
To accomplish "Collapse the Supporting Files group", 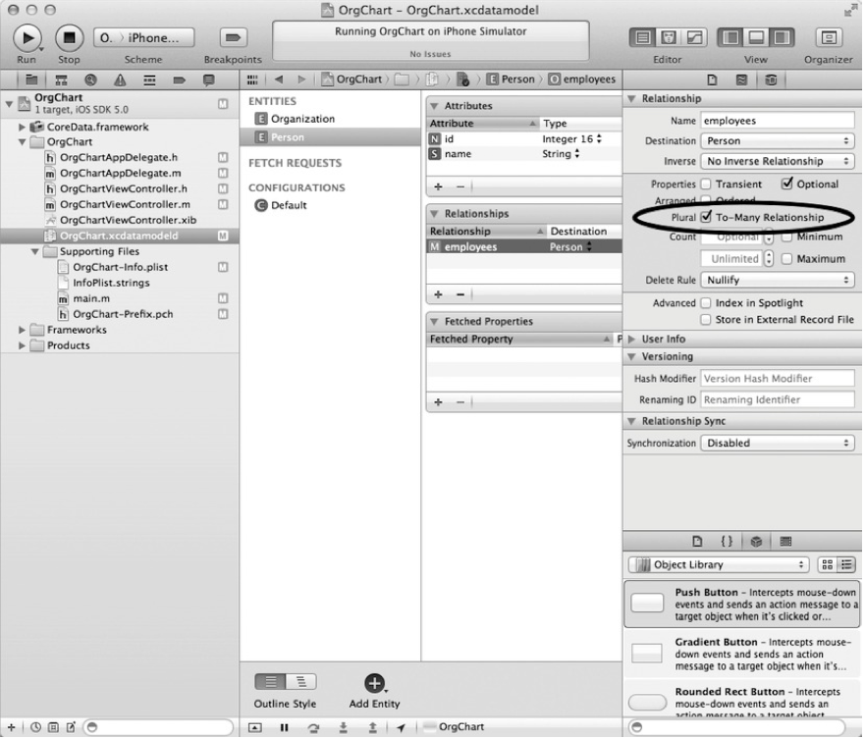I will (34, 251).
